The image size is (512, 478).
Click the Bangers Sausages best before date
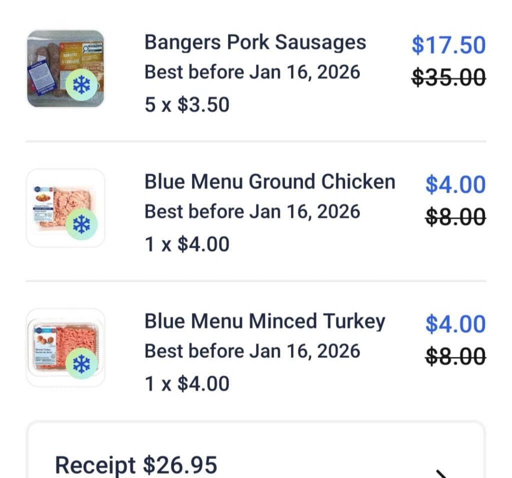(x=252, y=73)
